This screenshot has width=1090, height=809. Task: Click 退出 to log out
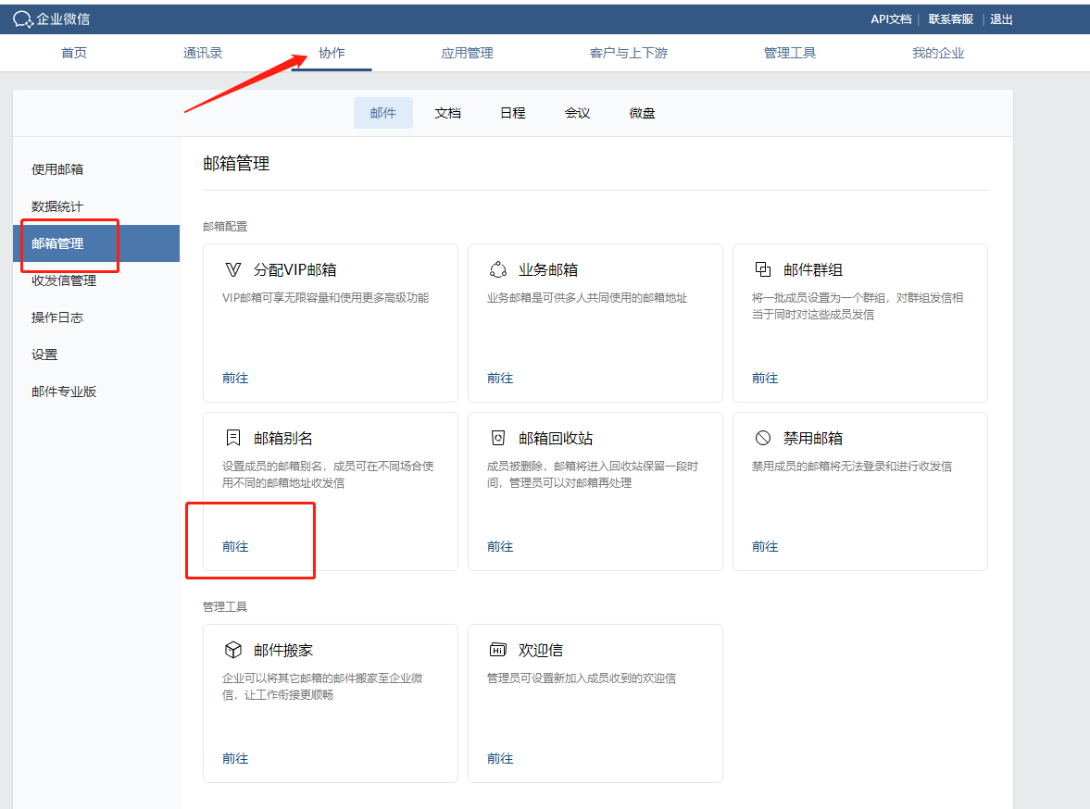(1001, 19)
